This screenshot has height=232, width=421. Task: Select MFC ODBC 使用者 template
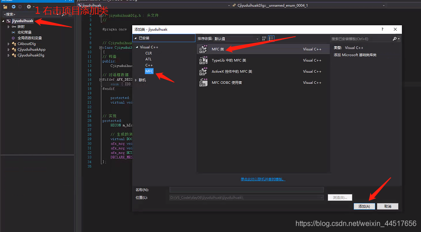pos(263,83)
